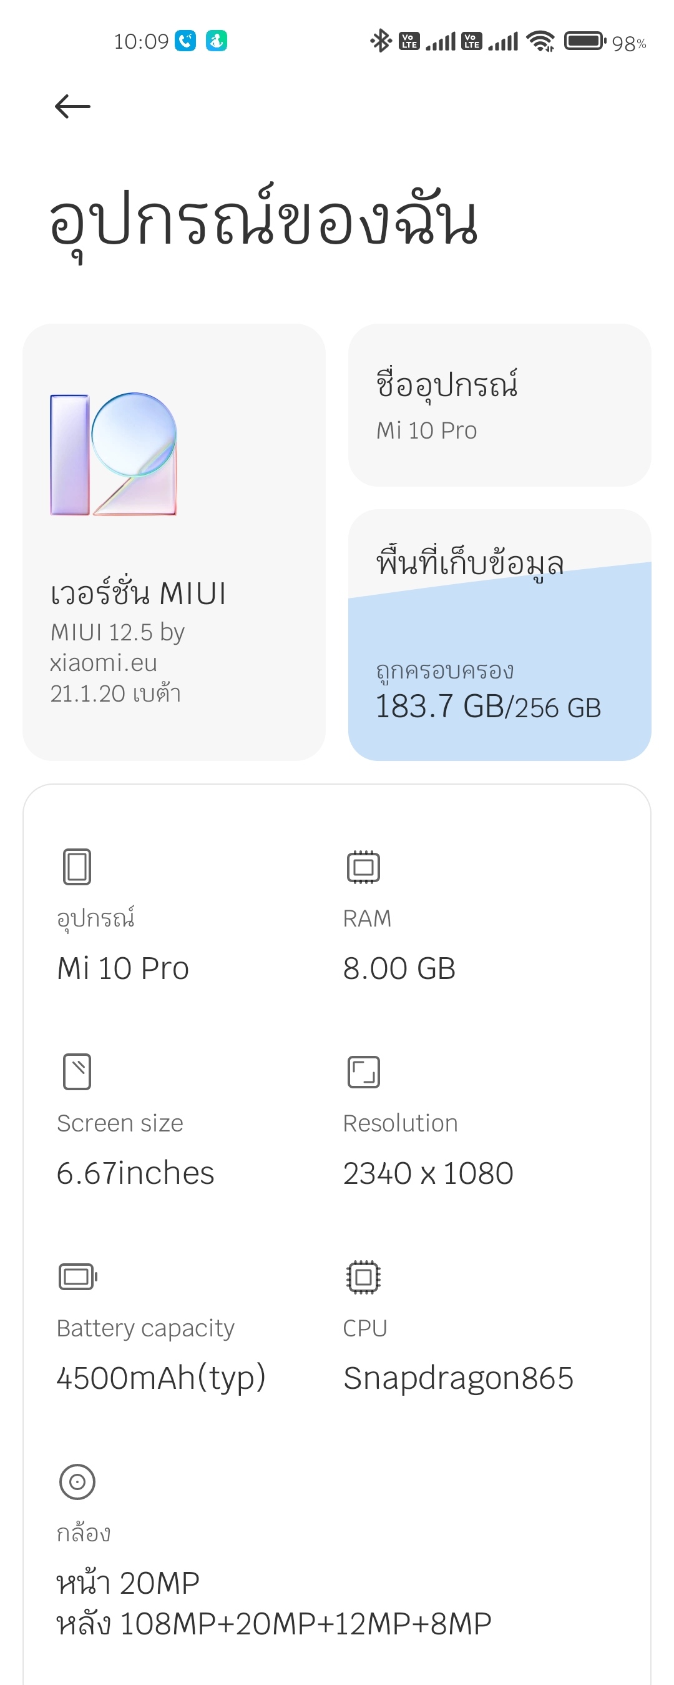Tap the CPU processor icon
Image resolution: width=674 pixels, height=1685 pixels.
pos(363,1277)
